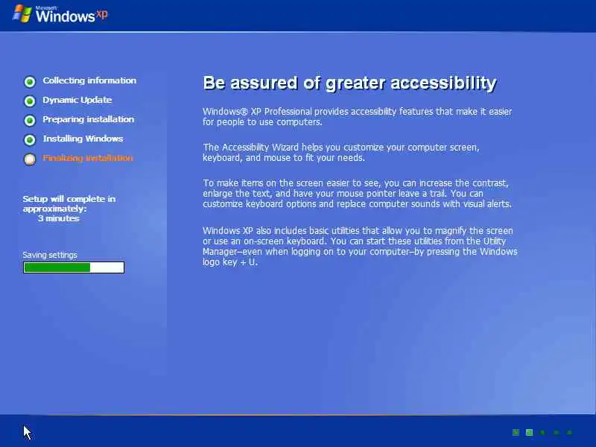Click the Collecting information step label
Screen dimensions: 596x447
(89, 80)
